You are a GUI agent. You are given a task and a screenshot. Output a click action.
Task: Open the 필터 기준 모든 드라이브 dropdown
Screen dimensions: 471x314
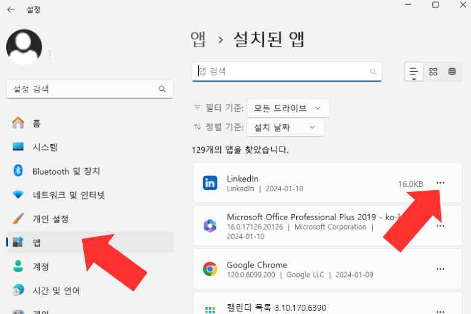point(288,108)
